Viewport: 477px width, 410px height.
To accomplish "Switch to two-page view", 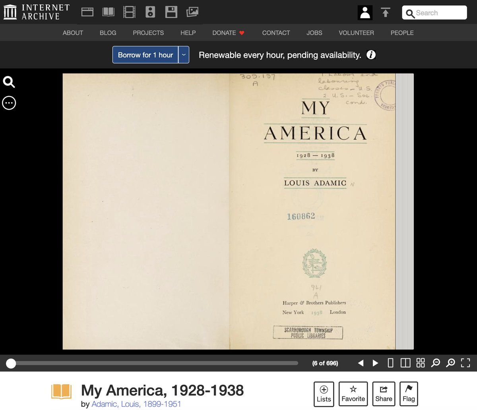I will tap(405, 363).
